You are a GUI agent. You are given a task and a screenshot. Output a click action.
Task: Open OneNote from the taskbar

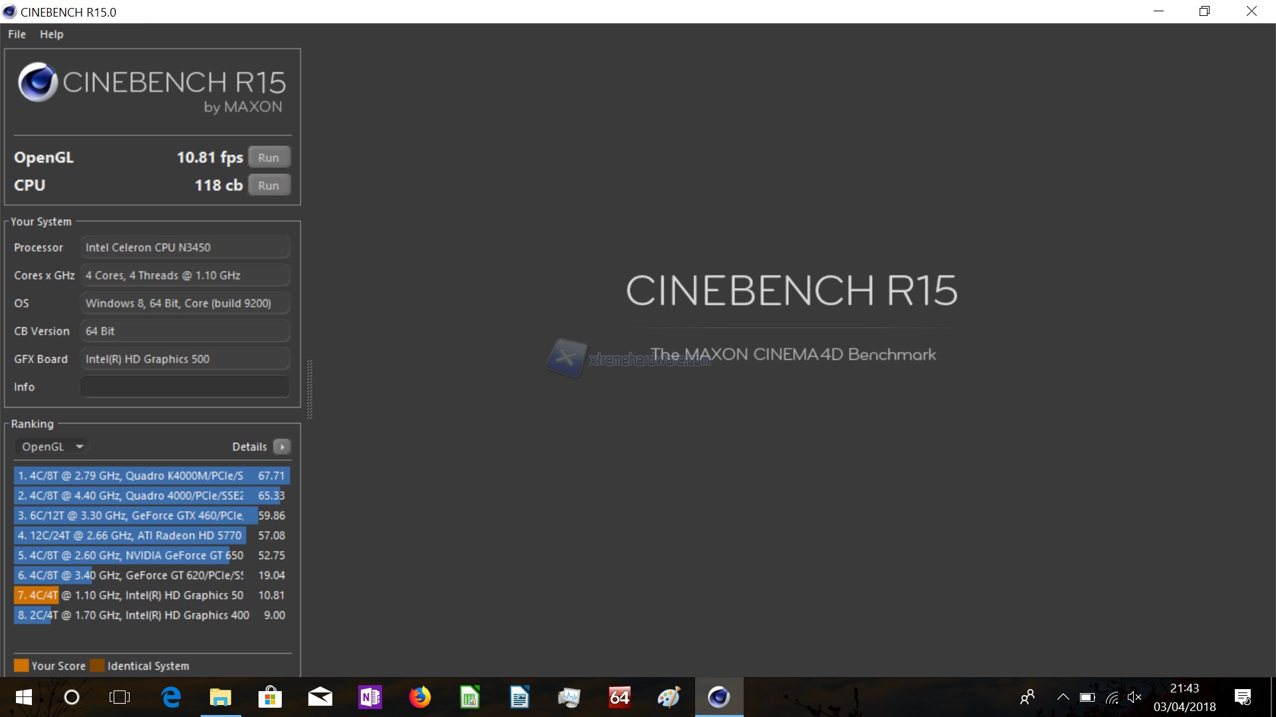click(x=370, y=697)
